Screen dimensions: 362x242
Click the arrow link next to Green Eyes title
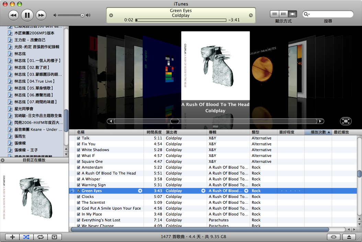140,191
